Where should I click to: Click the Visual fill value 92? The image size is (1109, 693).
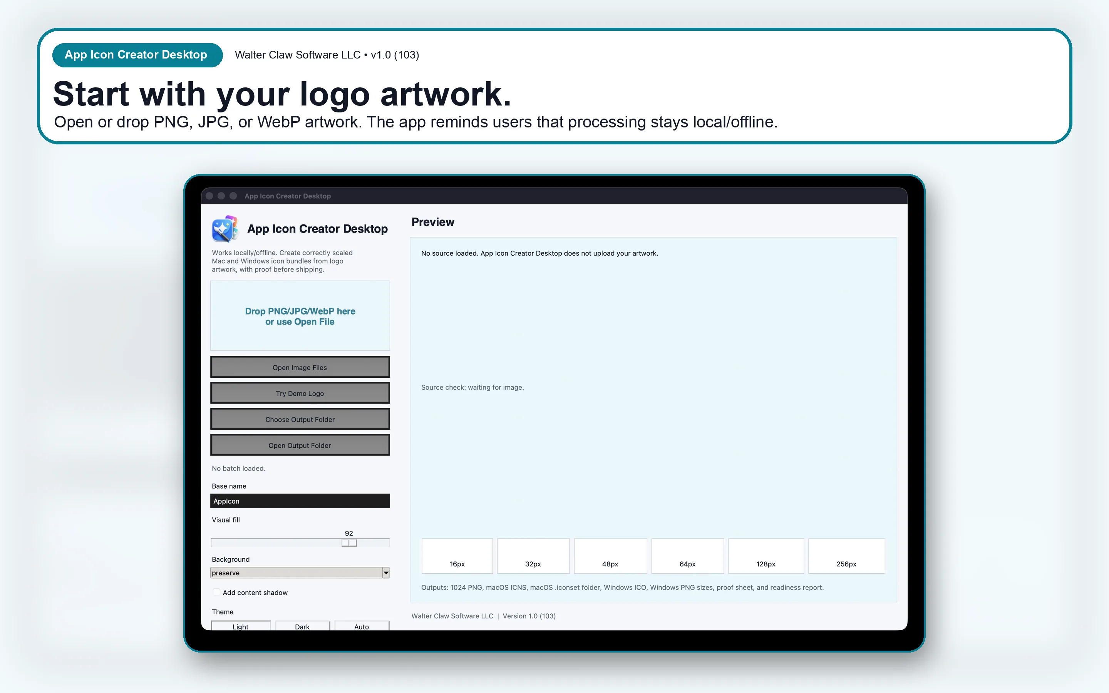pyautogui.click(x=349, y=533)
